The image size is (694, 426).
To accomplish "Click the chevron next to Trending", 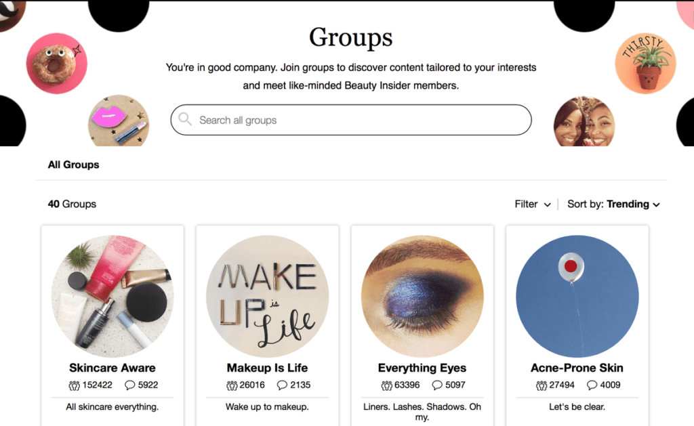I will pos(656,205).
